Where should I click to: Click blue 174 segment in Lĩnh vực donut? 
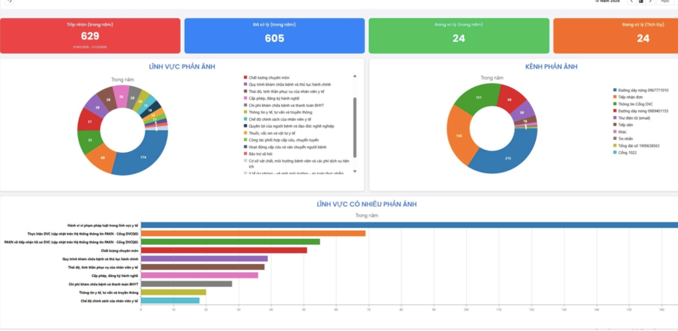point(143,158)
